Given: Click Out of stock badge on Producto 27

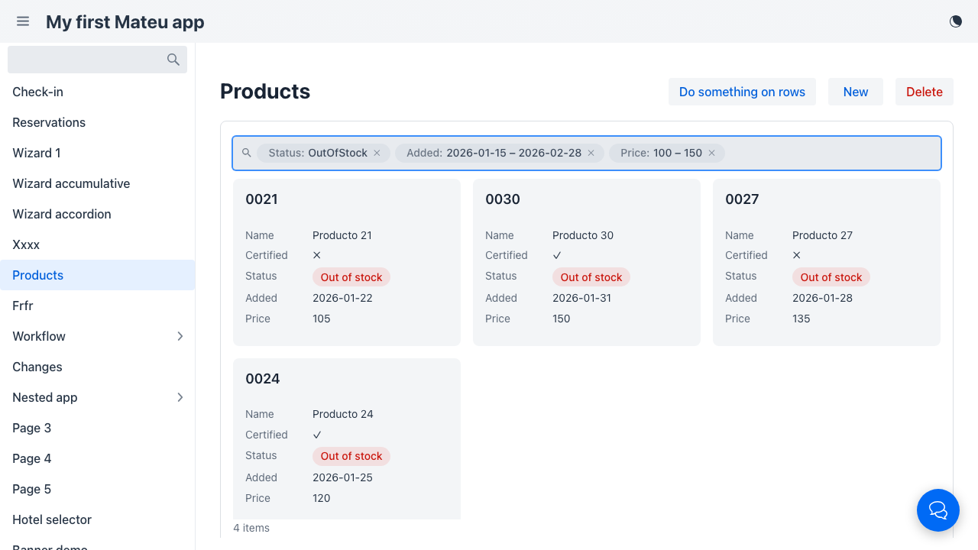Looking at the screenshot, I should point(831,277).
